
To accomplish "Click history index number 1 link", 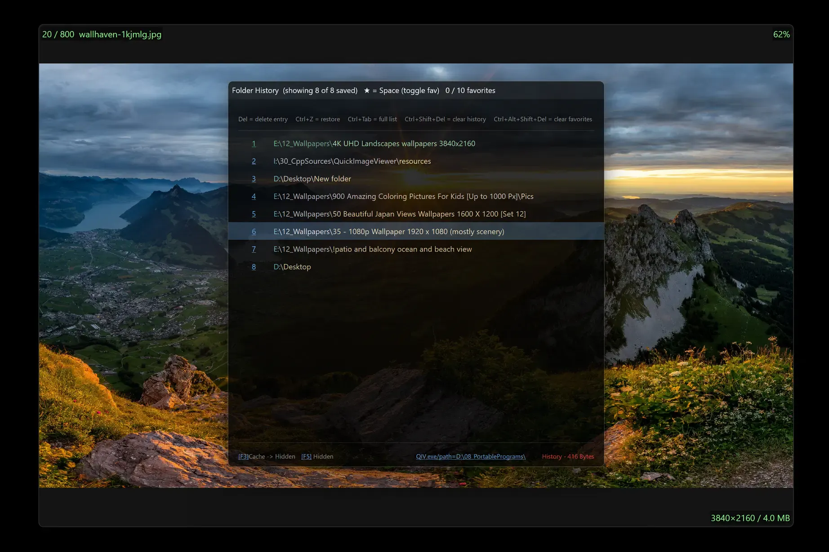I will coord(254,144).
